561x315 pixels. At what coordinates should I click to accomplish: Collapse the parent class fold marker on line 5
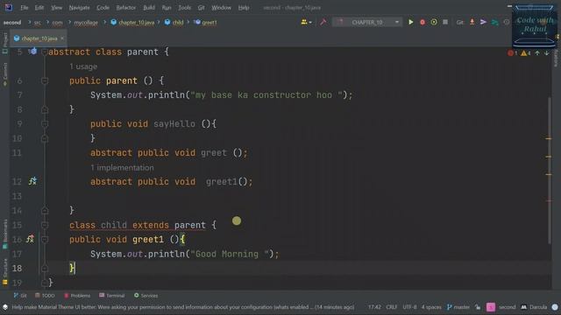(45, 52)
